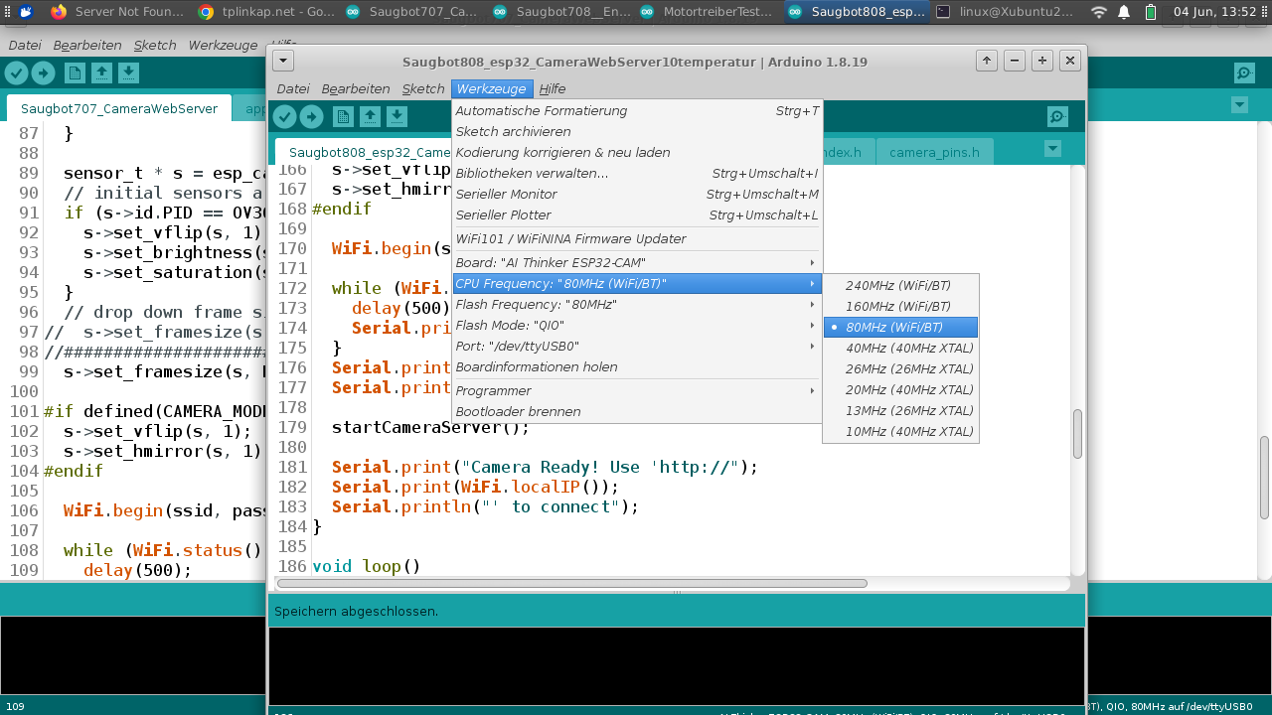Expand Programmer submenu

[637, 390]
